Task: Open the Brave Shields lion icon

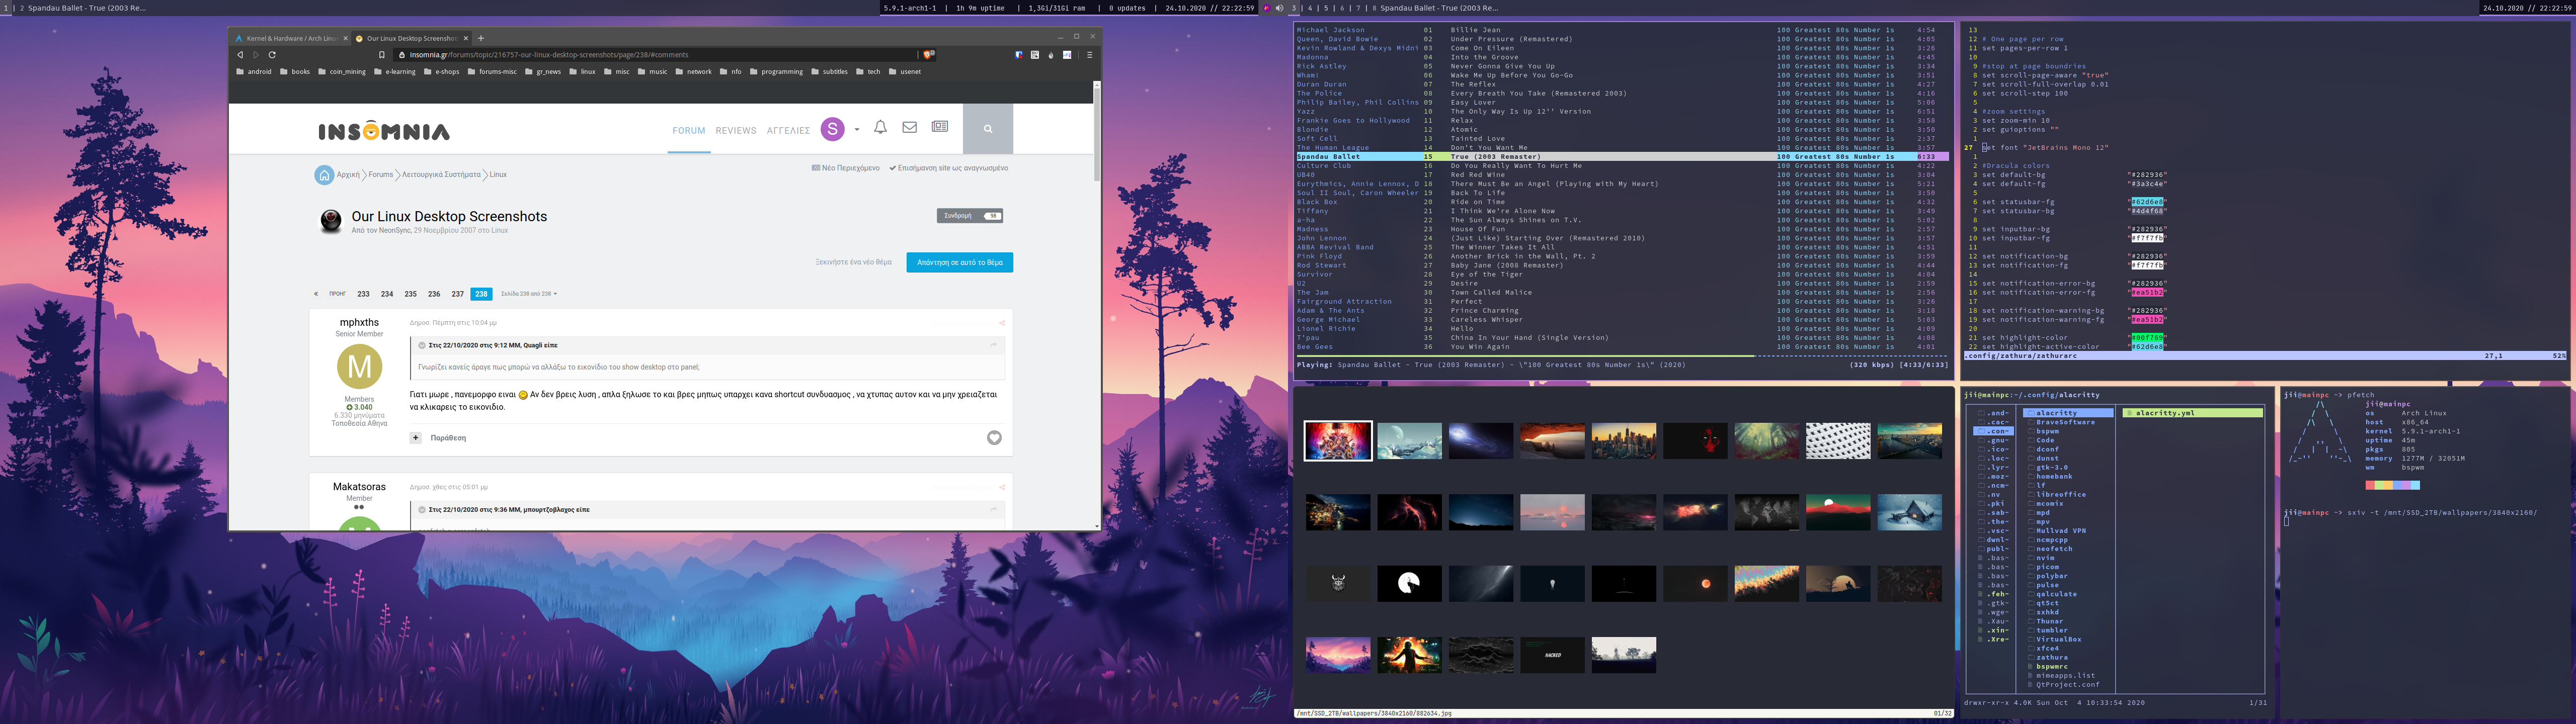Action: point(929,55)
